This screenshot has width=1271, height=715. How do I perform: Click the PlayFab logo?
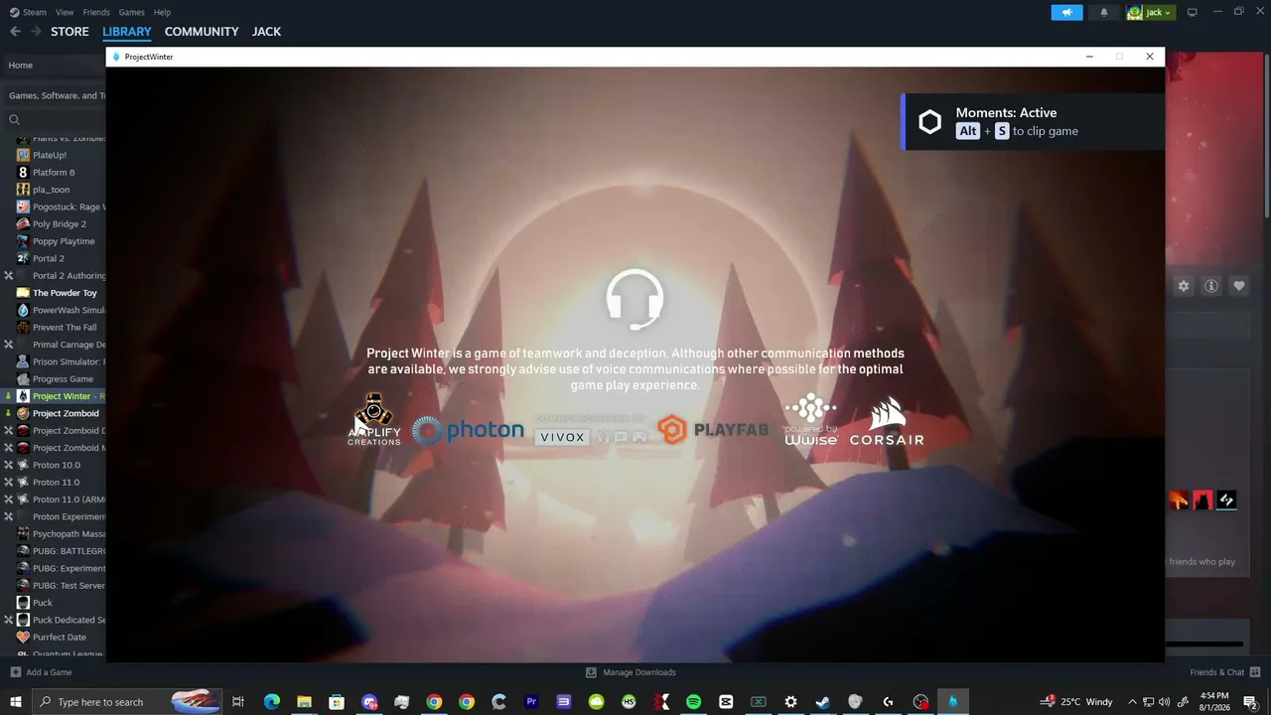(x=713, y=430)
